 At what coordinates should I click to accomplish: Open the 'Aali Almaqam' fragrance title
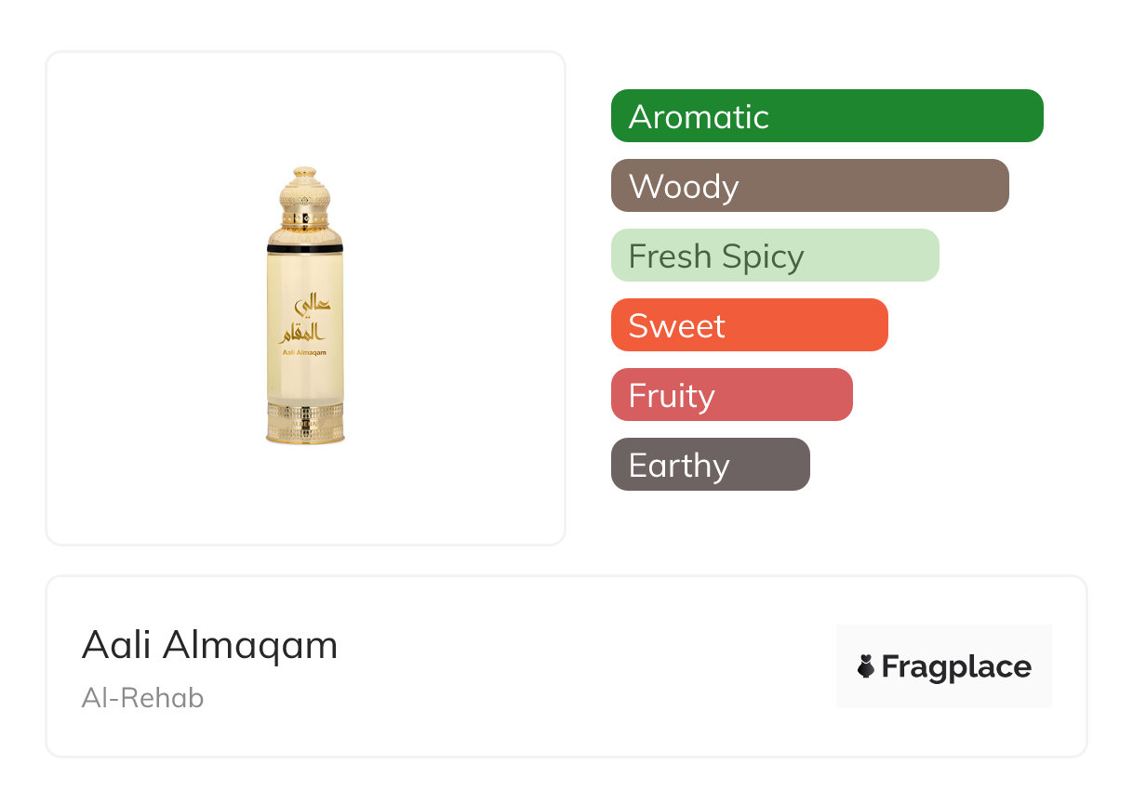point(209,645)
